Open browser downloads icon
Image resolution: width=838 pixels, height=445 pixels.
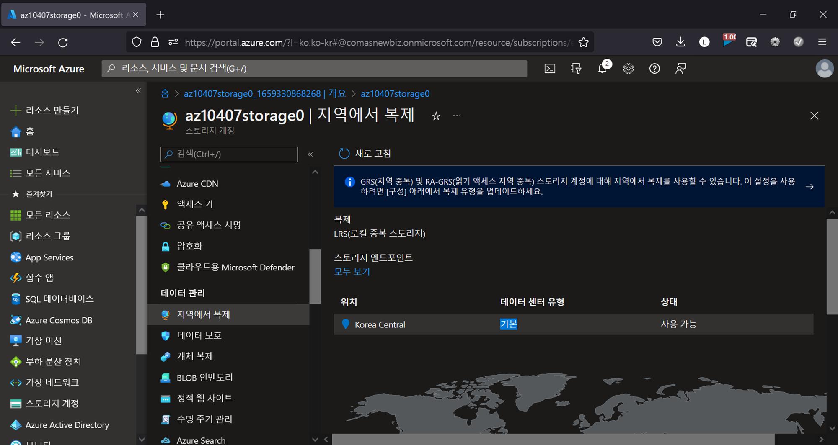pyautogui.click(x=680, y=42)
